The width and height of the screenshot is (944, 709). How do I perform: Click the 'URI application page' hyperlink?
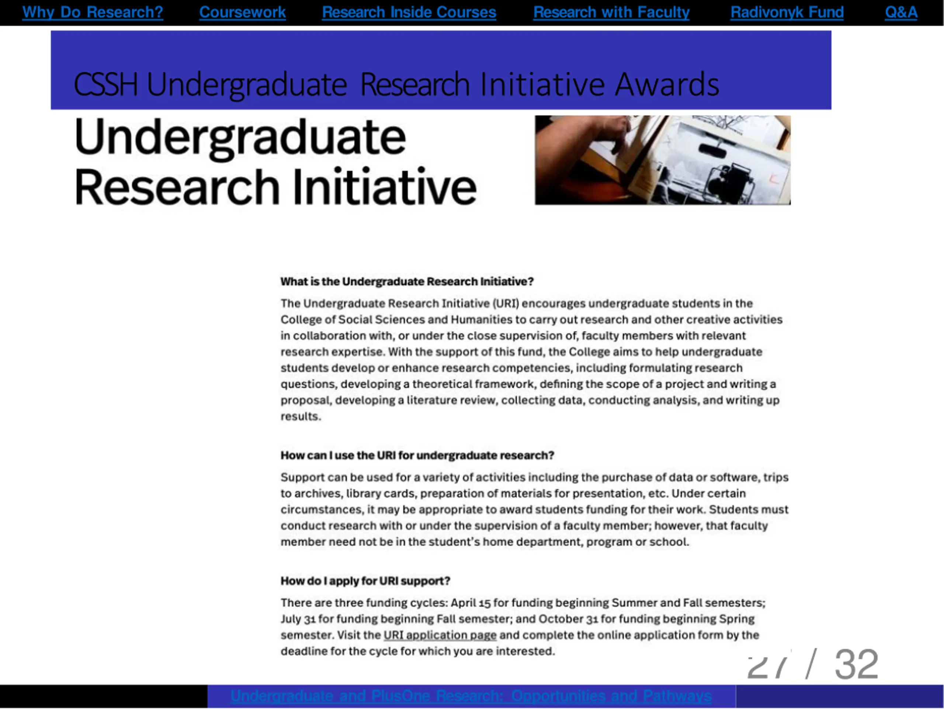(x=440, y=635)
